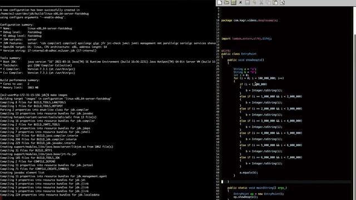Save the file using the floppy disk icon
The height and width of the screenshot is (200, 356).
tap(234, 2)
